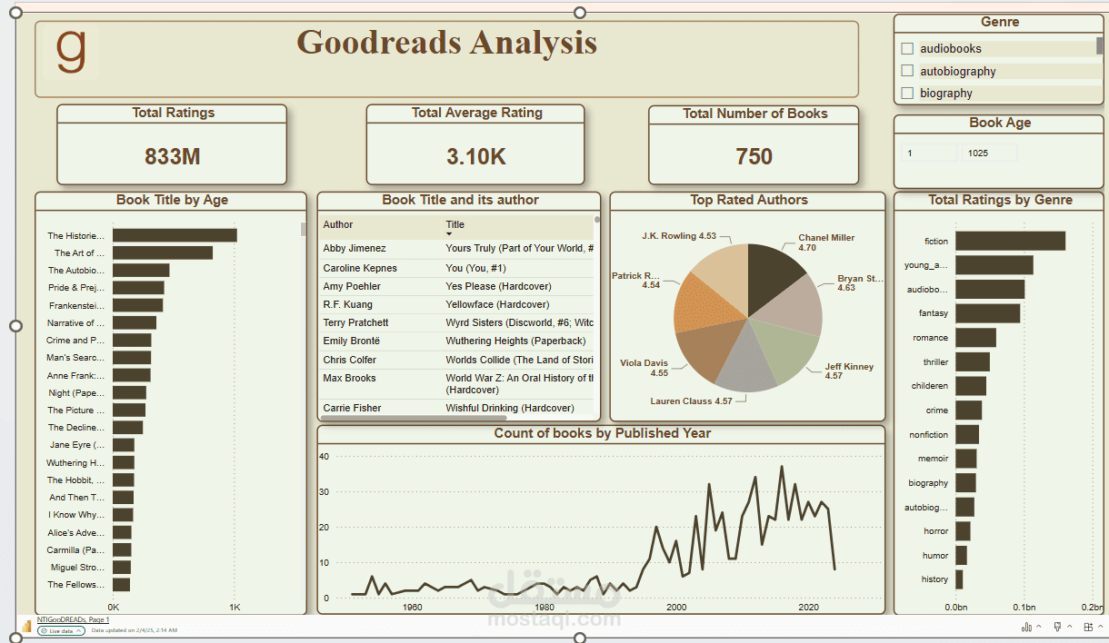
Task: Select the horror bar in genre chart
Action: (x=963, y=531)
